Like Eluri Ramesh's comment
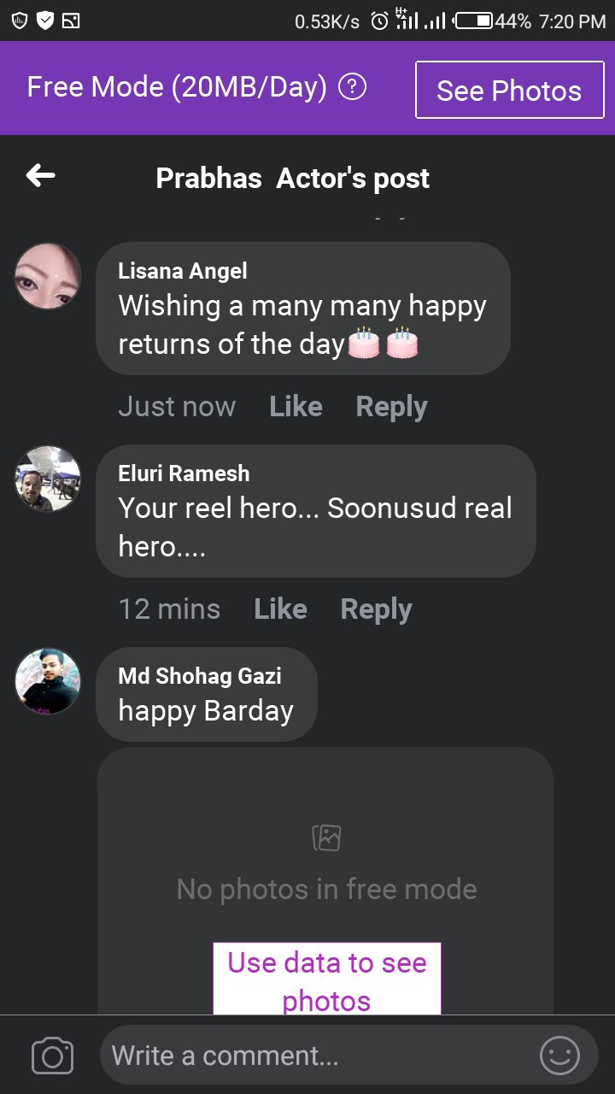Screen dimensions: 615x1094 click(280, 609)
